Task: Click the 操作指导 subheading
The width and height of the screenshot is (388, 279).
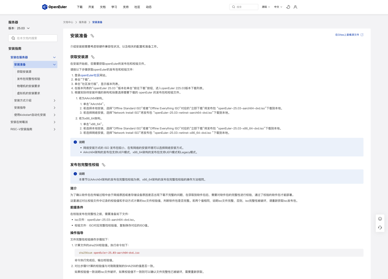Action: 77,233
